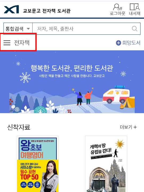
Task: Open the 개혁의 땅 유럽을 걷다 book cover
Action: coord(106,164)
